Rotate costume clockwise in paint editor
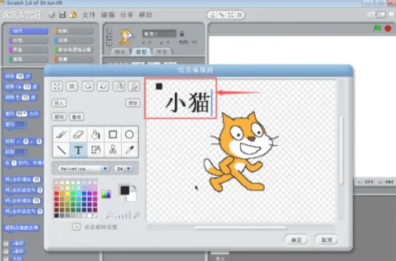The width and height of the screenshot is (396, 261). (x=103, y=86)
